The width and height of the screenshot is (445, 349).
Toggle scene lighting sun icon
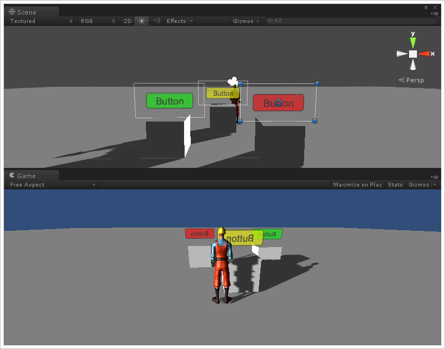pos(141,21)
